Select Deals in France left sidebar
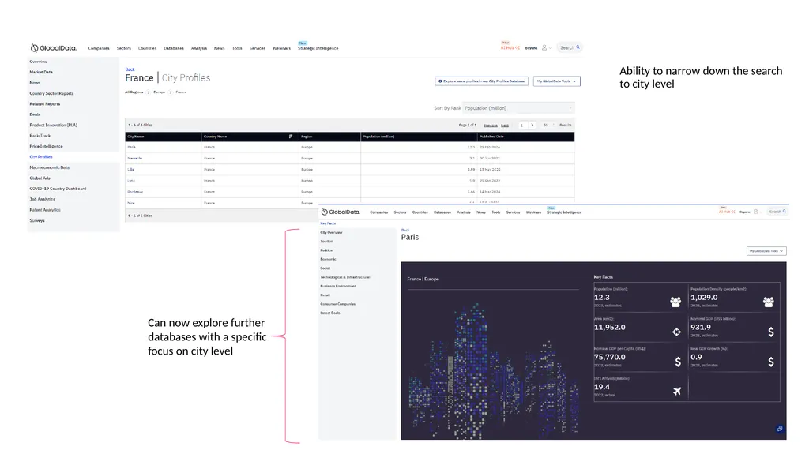 point(35,114)
